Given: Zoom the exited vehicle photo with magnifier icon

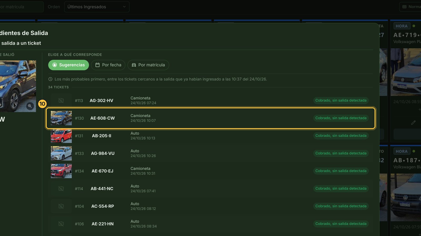Looking at the screenshot, I should pos(30,106).
